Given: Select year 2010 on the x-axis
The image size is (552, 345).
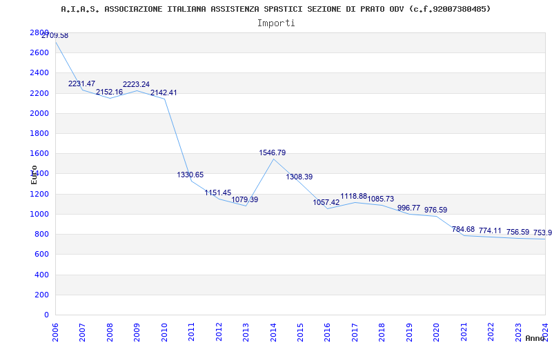Looking at the screenshot, I should [164, 333].
